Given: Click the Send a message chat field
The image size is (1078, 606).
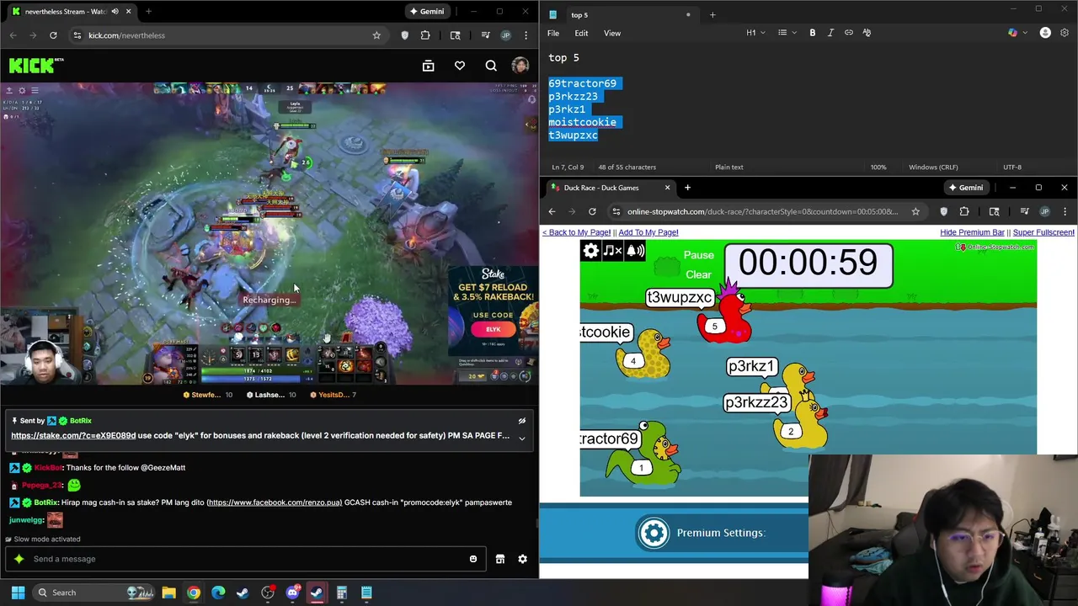Looking at the screenshot, I should tap(244, 559).
